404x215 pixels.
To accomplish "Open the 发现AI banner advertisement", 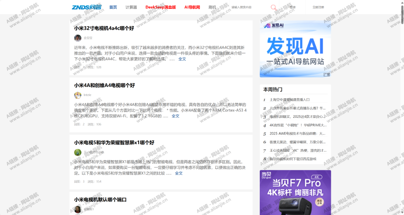I will click(295, 49).
